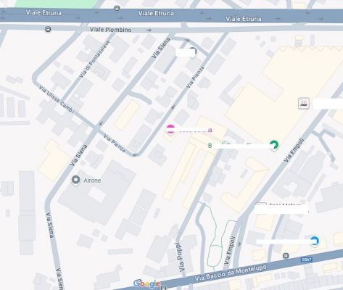Select the Viale Piombino street label

pyautogui.click(x=111, y=30)
